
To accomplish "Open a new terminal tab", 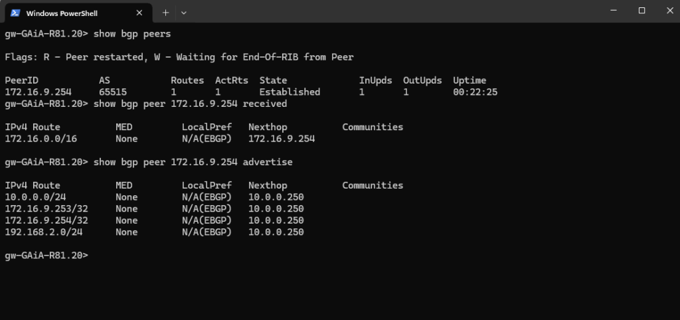I will pyautogui.click(x=165, y=13).
